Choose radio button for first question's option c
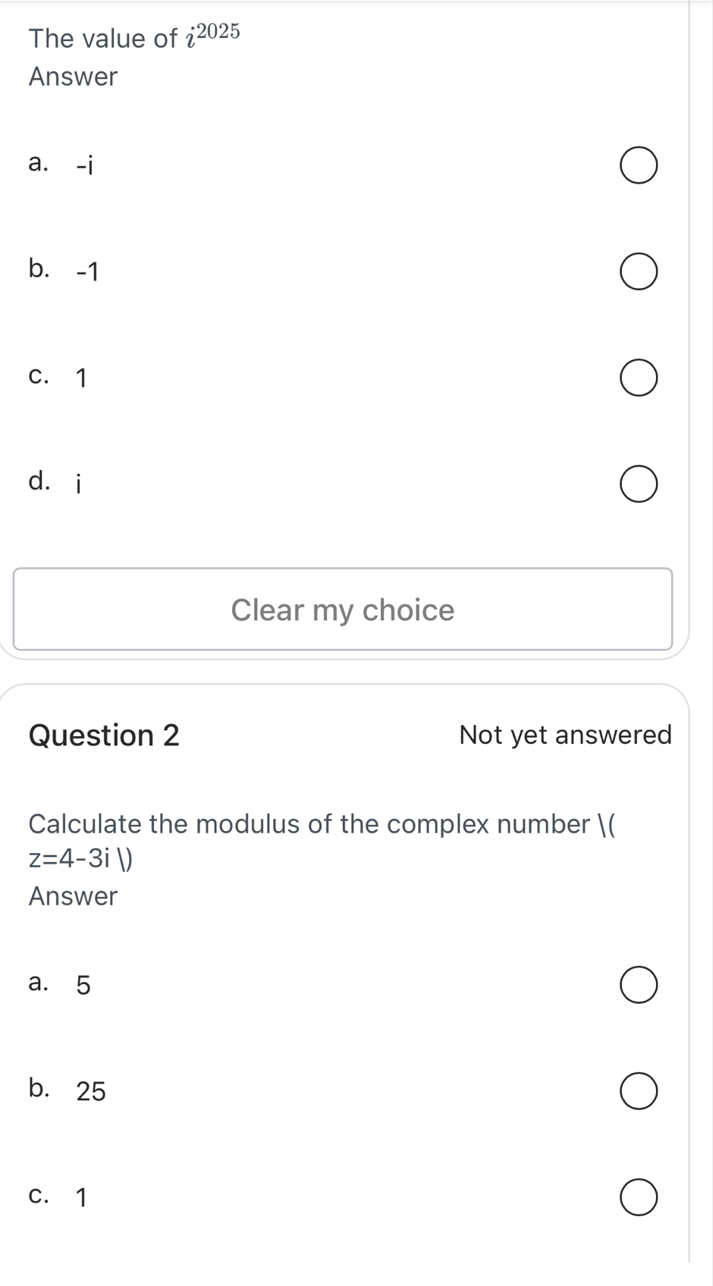The width and height of the screenshot is (713, 1286). point(639,378)
